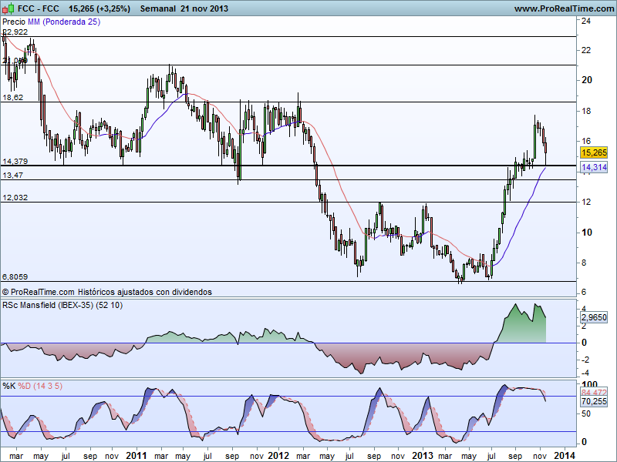This screenshot has width=617, height=462.
Task: Click the 12,032 horizontal level label
Action: (15, 198)
